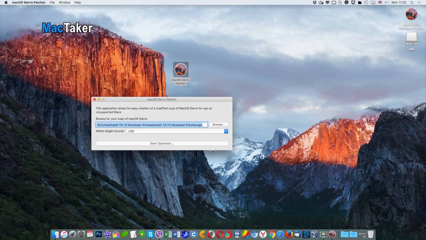The image size is (426, 240).
Task: Open Launchpad from the dock
Action: [x=73, y=234]
